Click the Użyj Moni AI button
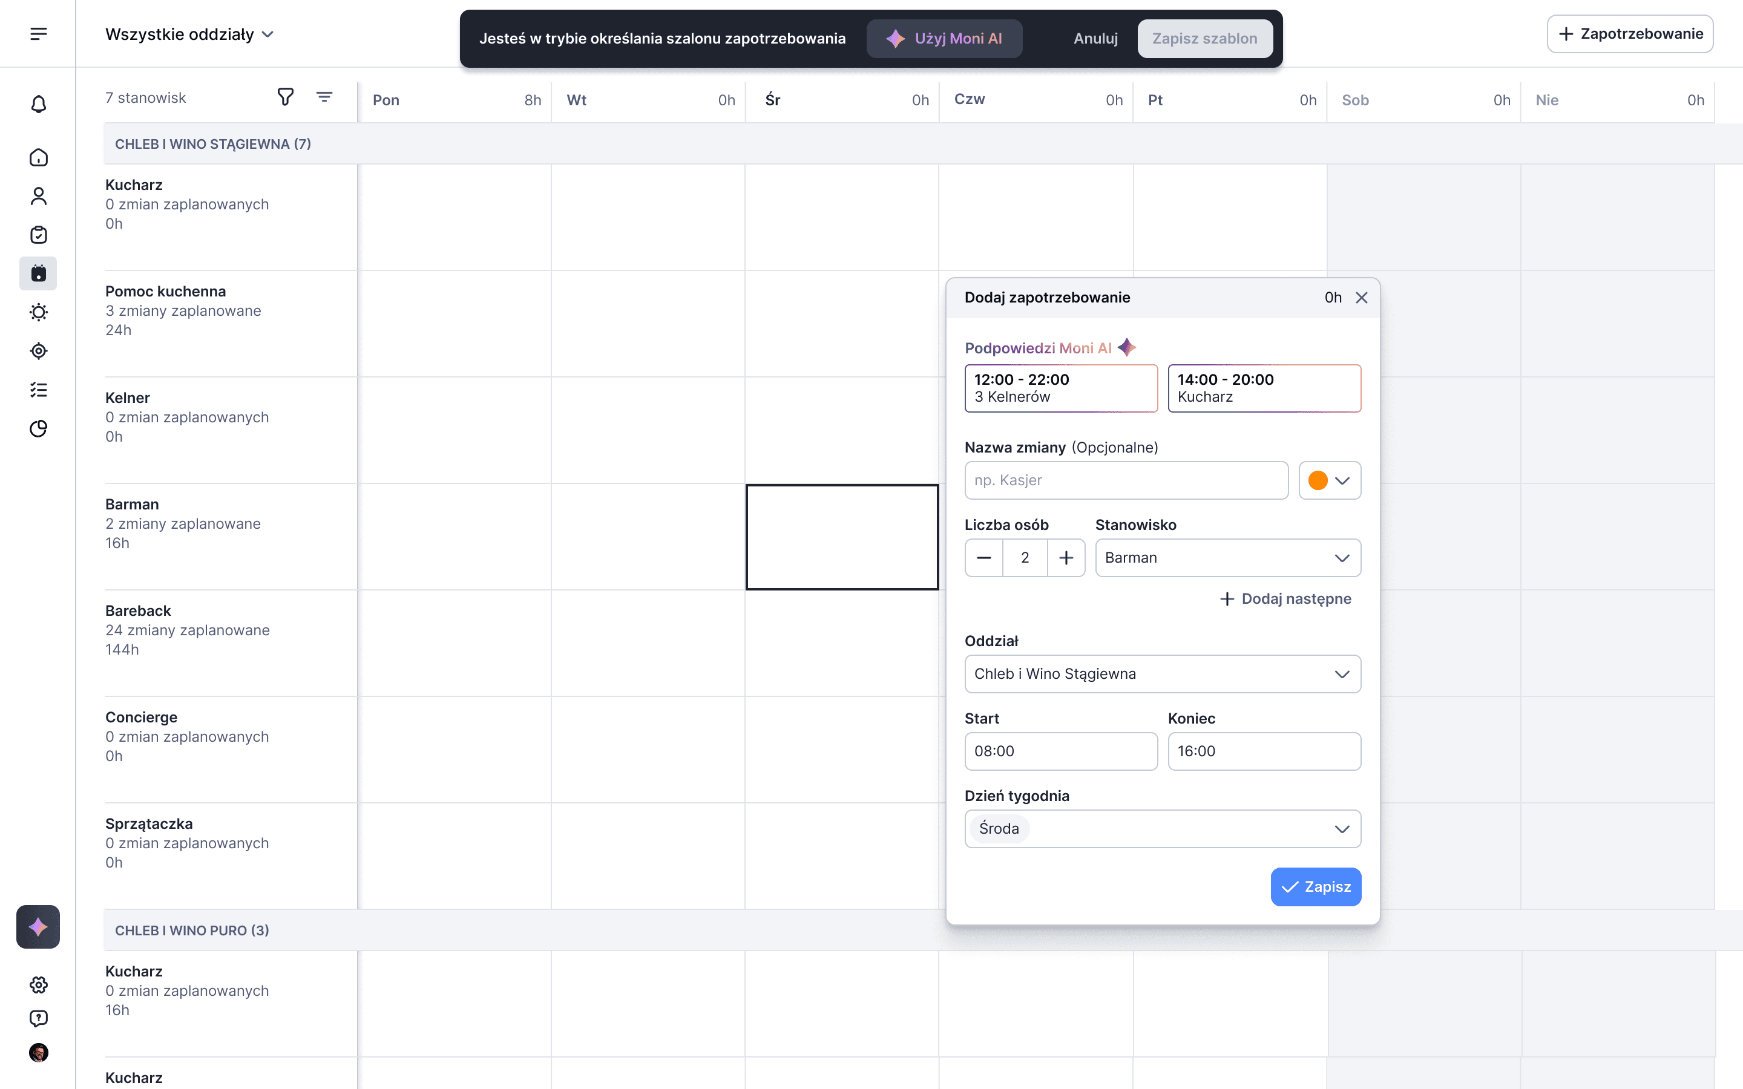Image resolution: width=1743 pixels, height=1089 pixels. click(x=944, y=39)
